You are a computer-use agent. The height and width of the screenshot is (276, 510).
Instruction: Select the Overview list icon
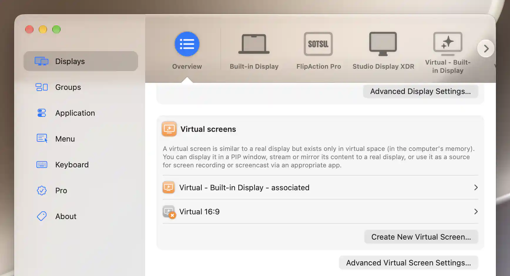(x=187, y=44)
